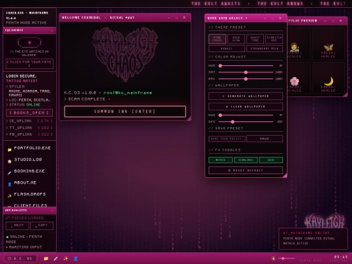Open the butterfly tattoo thumbnail

[x=328, y=44]
